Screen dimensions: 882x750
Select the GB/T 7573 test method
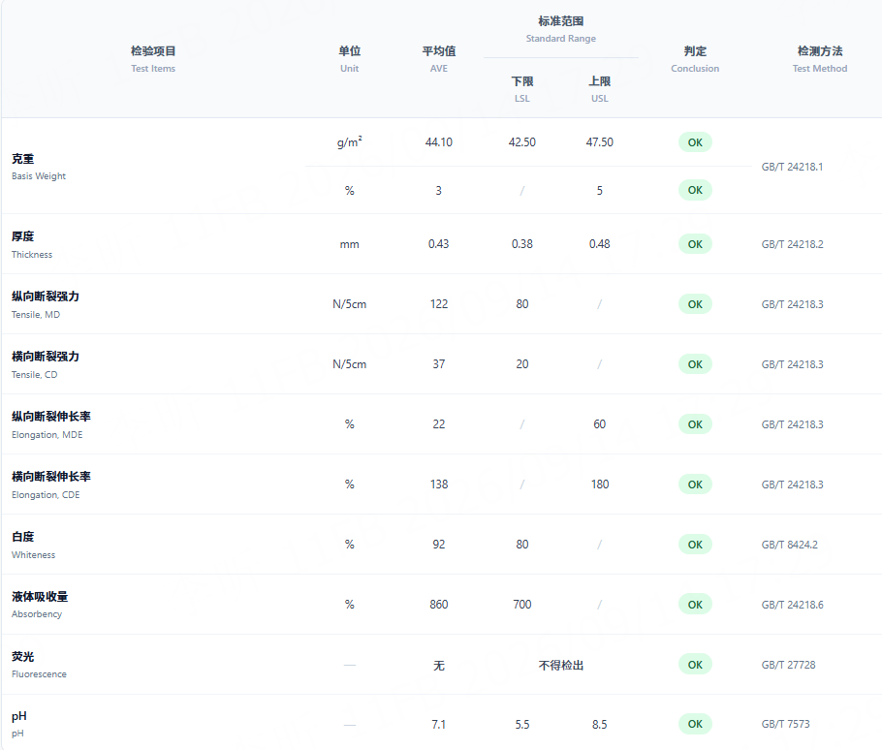[785, 724]
